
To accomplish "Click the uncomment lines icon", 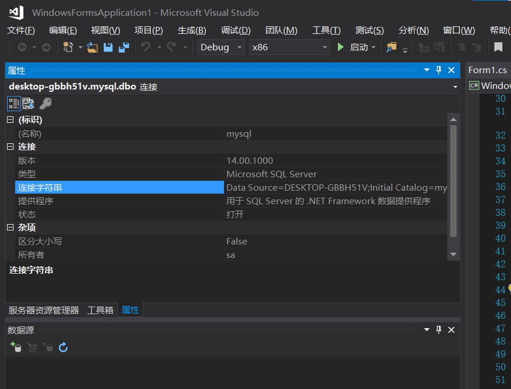I will (x=477, y=47).
